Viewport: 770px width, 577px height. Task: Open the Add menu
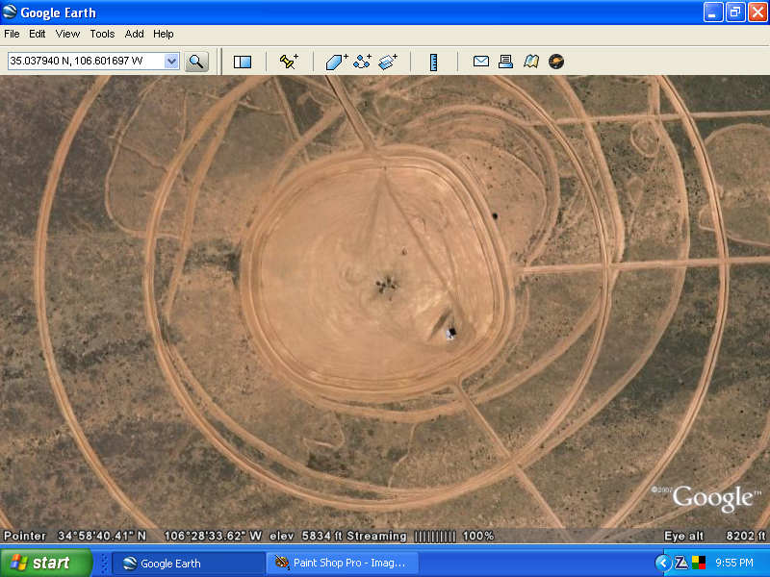click(134, 34)
